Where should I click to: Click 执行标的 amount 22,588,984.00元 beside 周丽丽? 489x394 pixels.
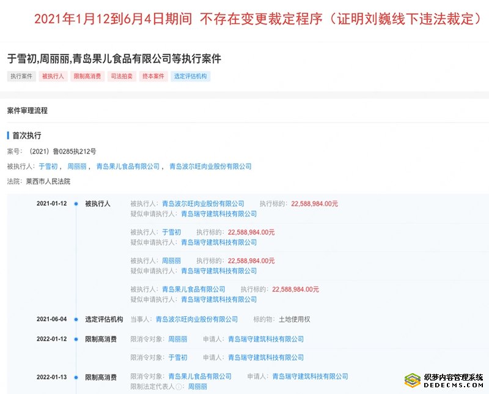251,261
